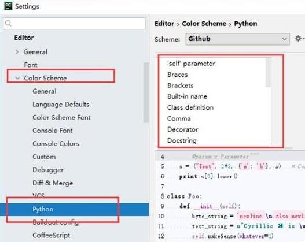The width and height of the screenshot is (305, 242).
Task: Select Decorator in the attribute list
Action: coord(183,129)
